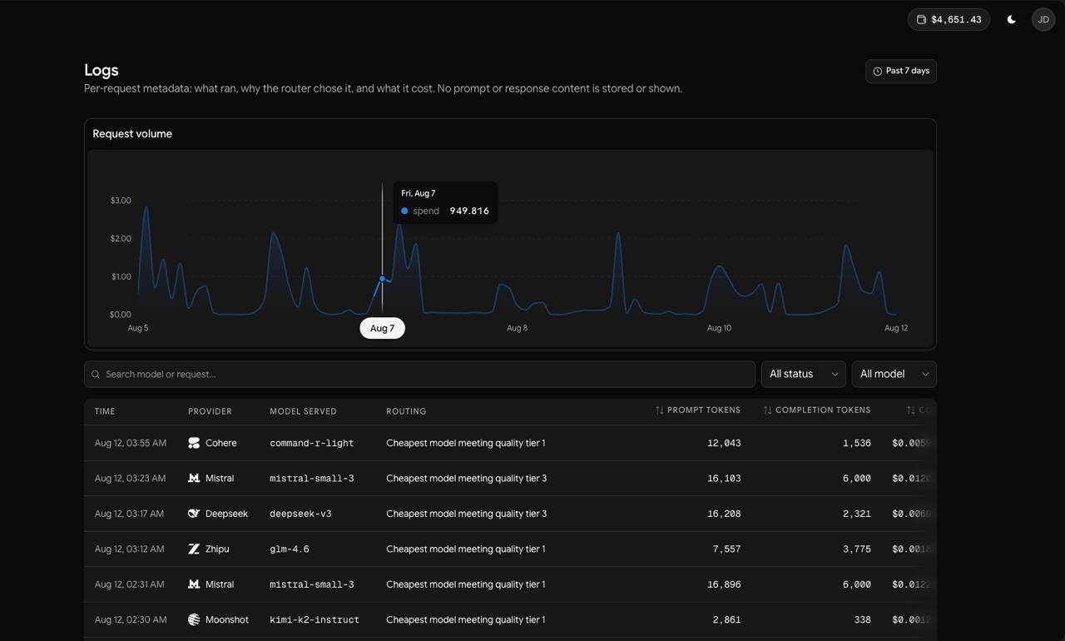Screen dimensions: 1065x641
Task: Open the $4,651.43 credits balance
Action: [949, 19]
